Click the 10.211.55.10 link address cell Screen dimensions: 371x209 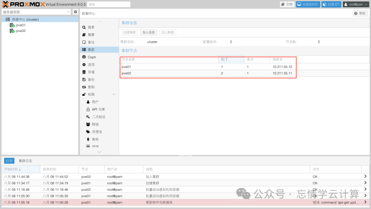pyautogui.click(x=282, y=67)
